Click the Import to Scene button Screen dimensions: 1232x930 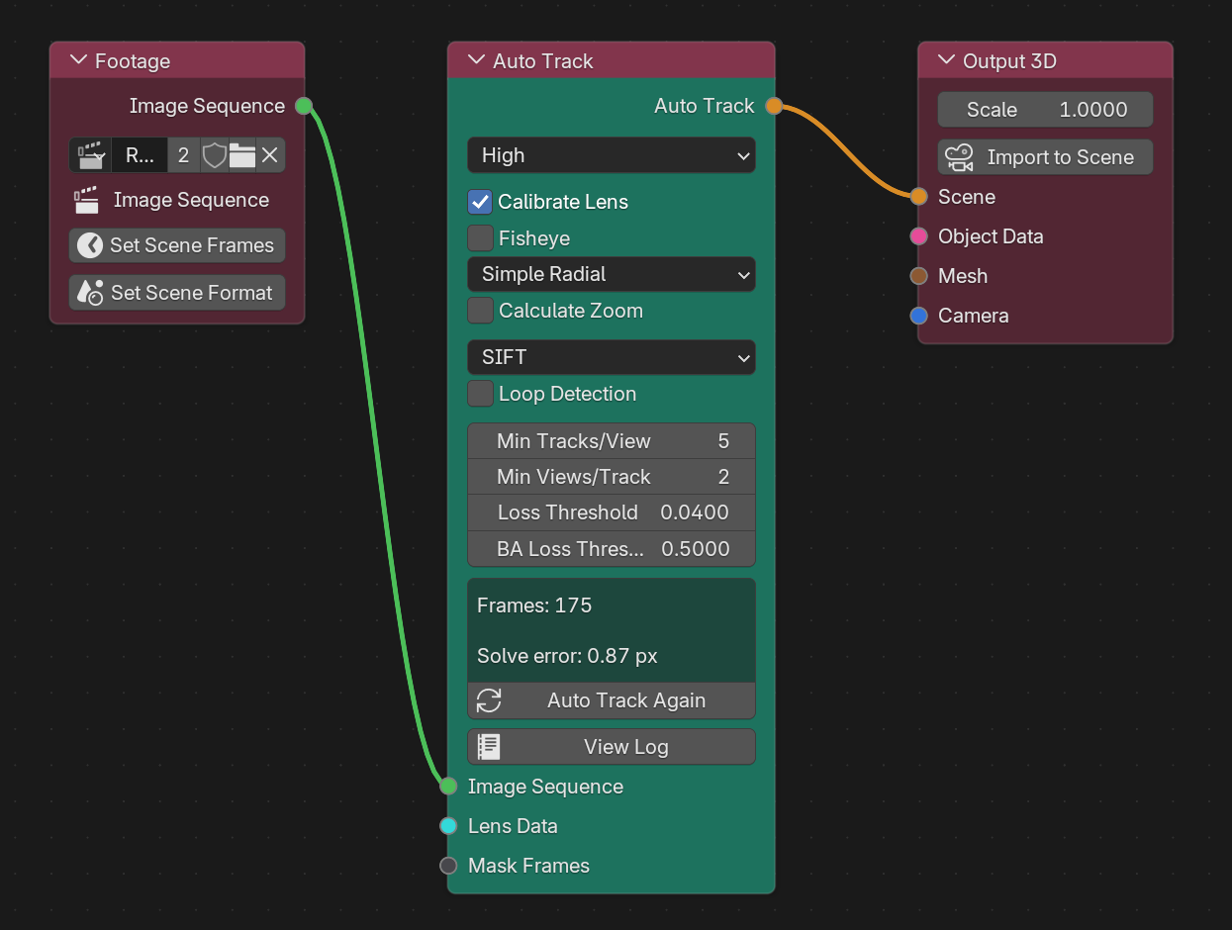(x=1045, y=157)
